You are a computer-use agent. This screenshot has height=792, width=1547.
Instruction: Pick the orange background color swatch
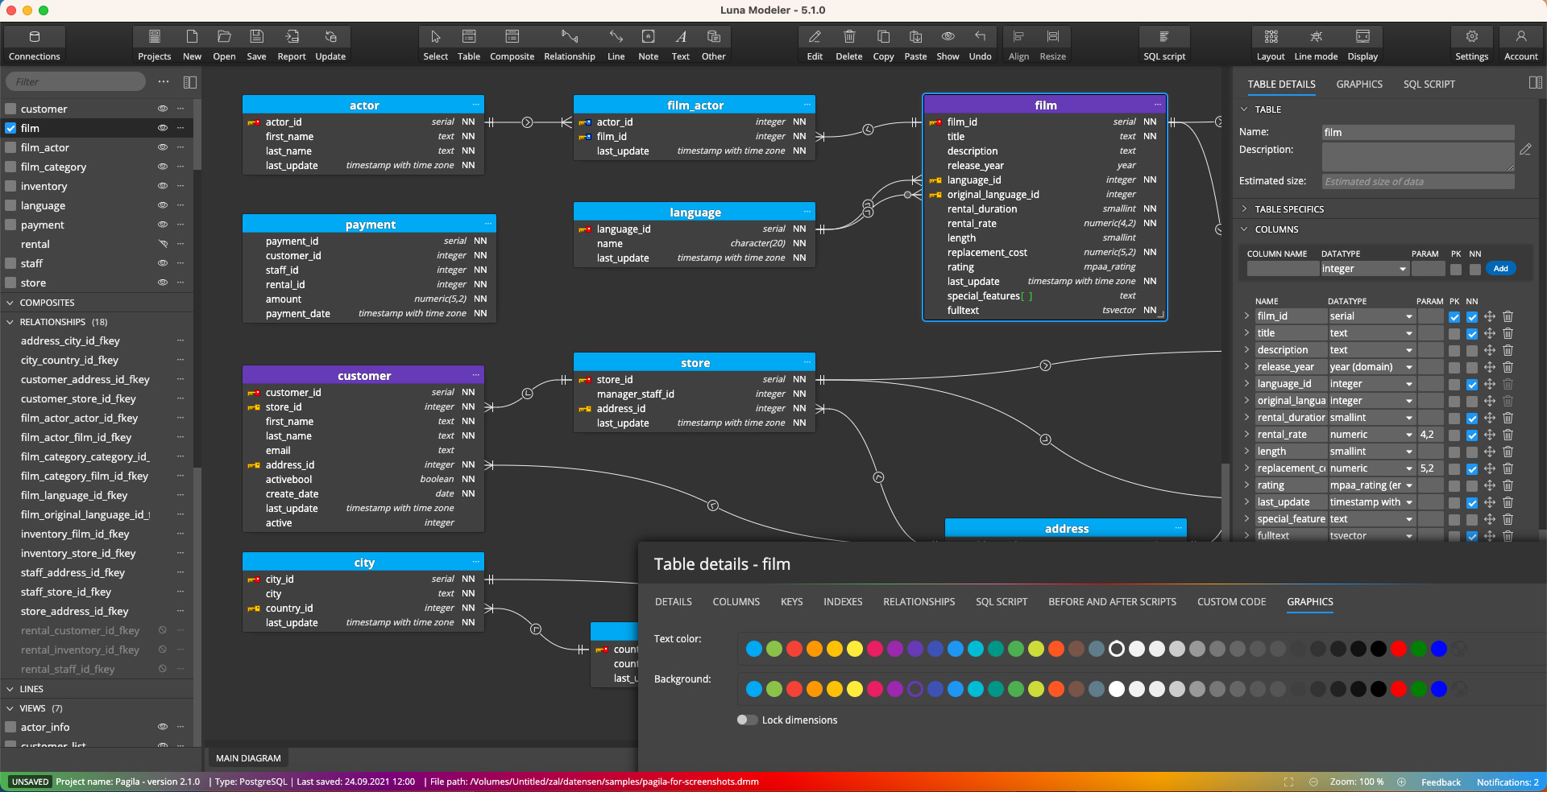point(815,689)
